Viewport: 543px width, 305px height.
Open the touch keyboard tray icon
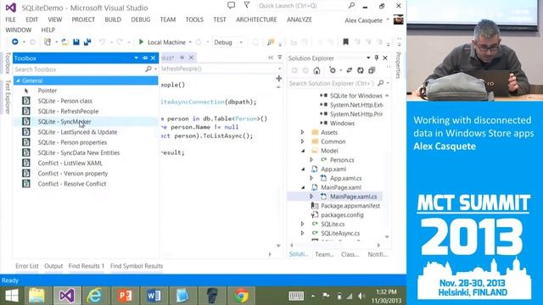tap(296, 296)
